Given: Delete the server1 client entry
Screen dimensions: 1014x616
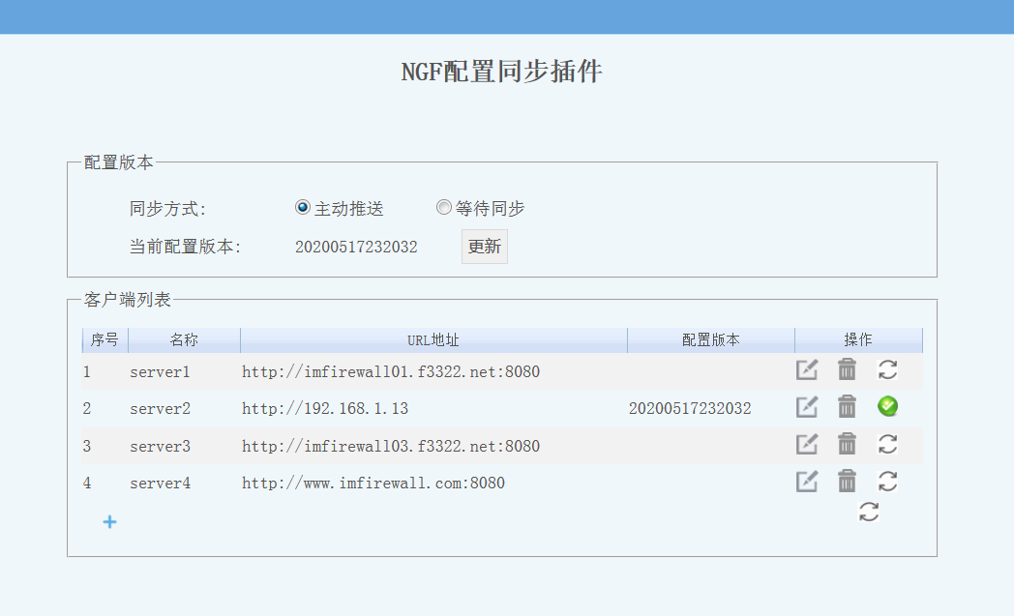Looking at the screenshot, I should click(847, 369).
